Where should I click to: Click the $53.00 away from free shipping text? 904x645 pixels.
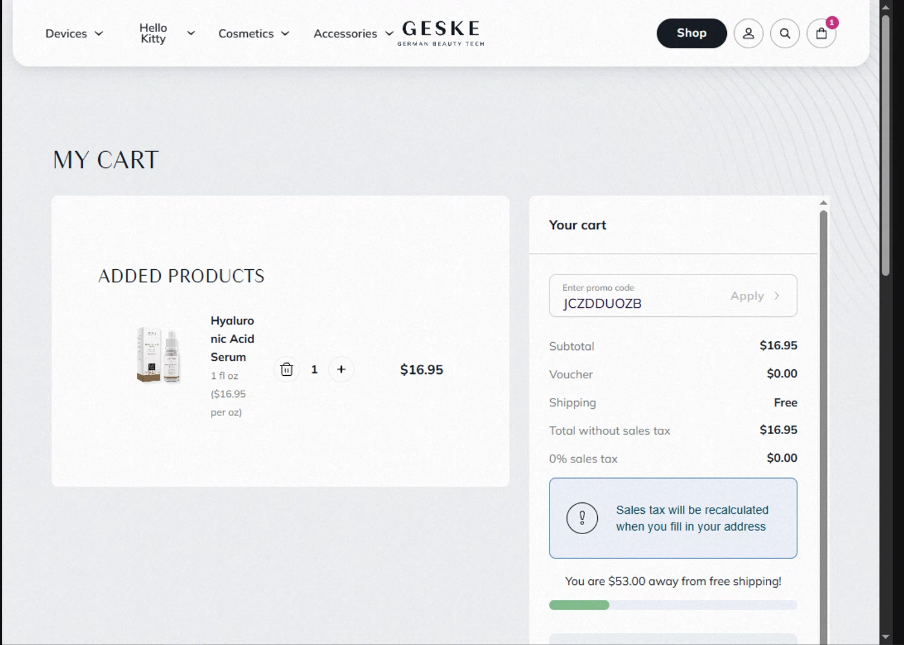tap(673, 581)
